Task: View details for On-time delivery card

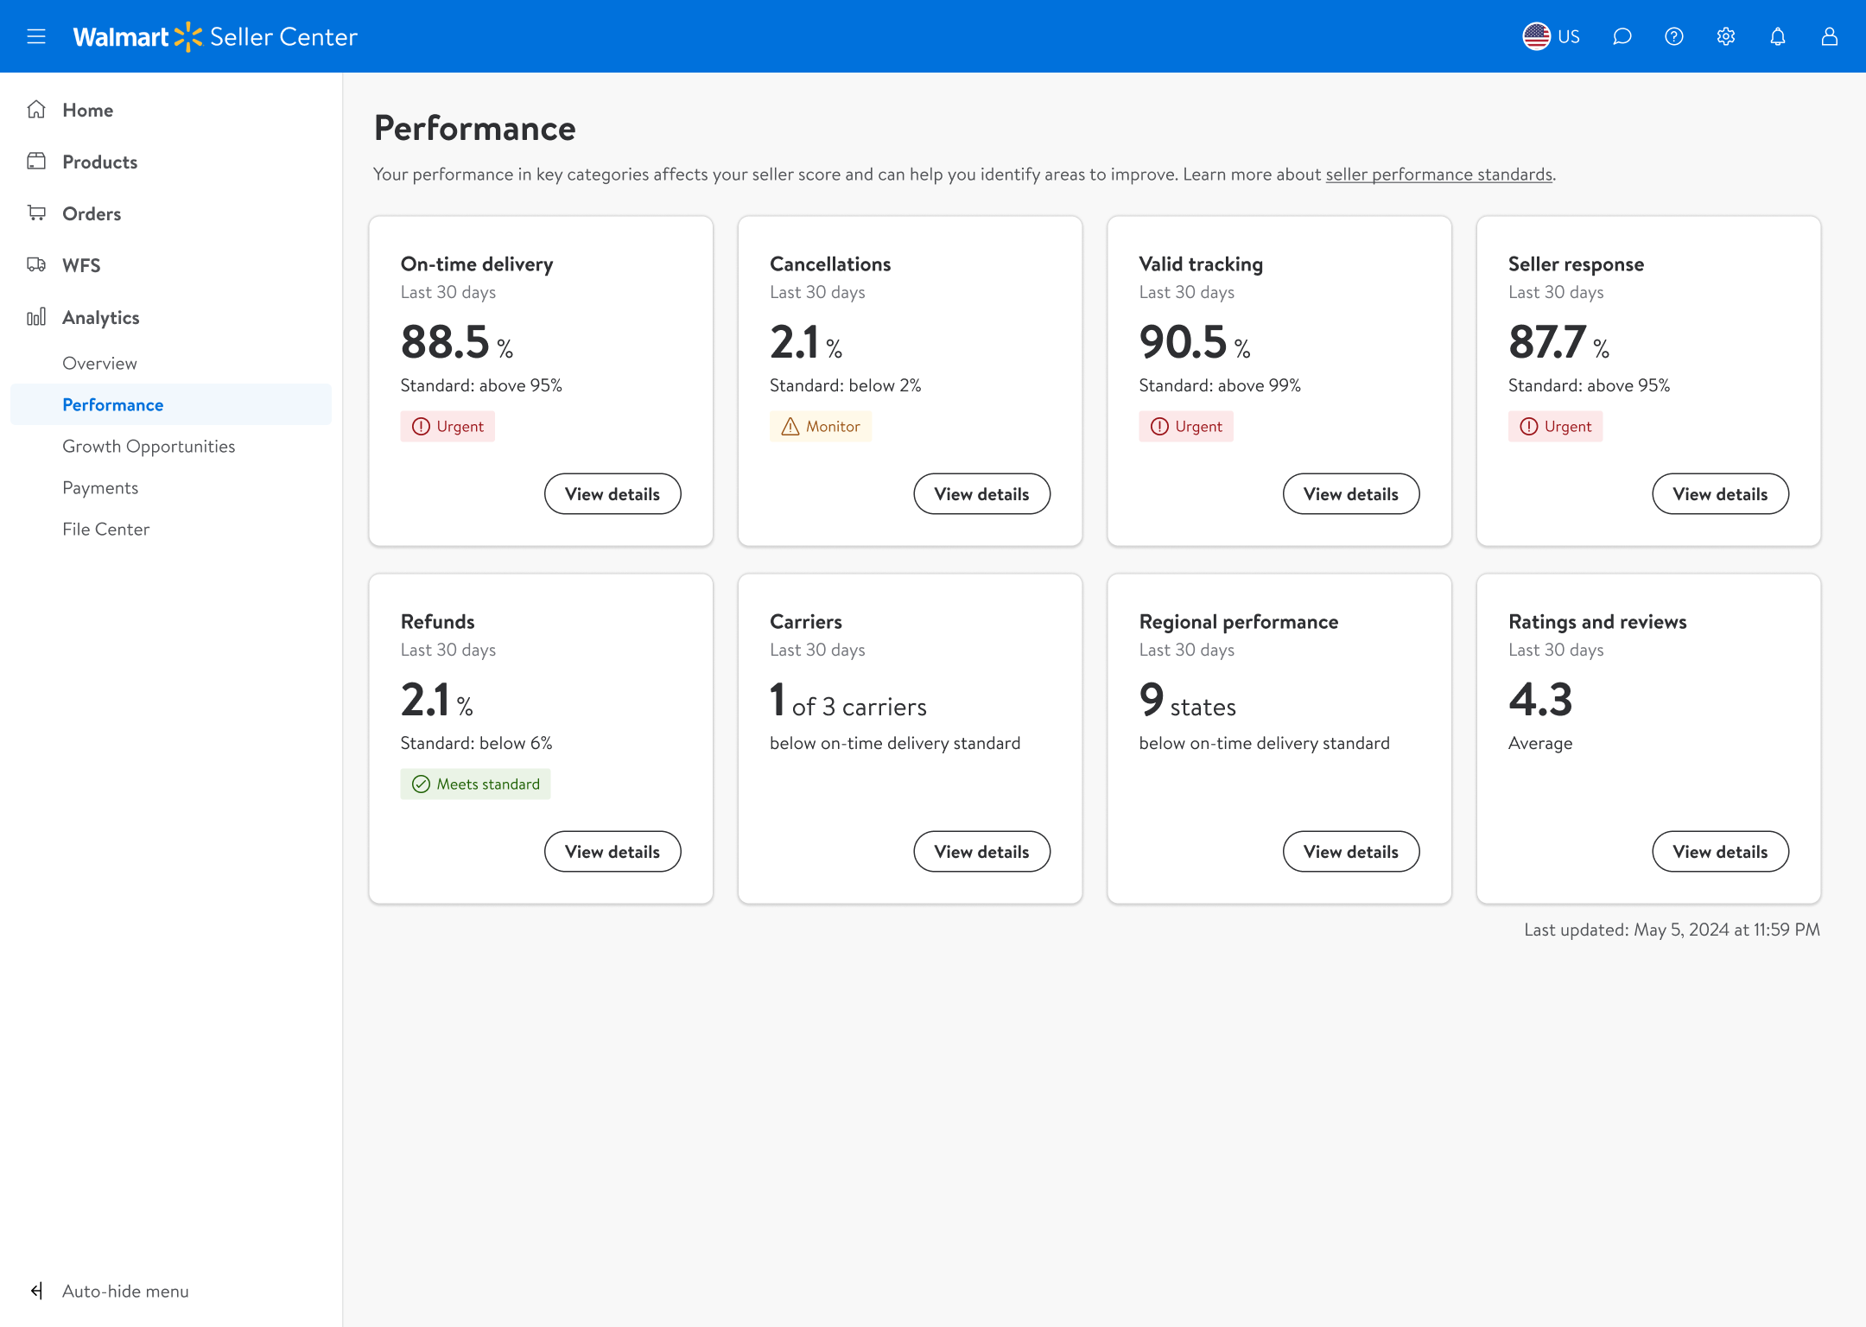Action: [612, 494]
